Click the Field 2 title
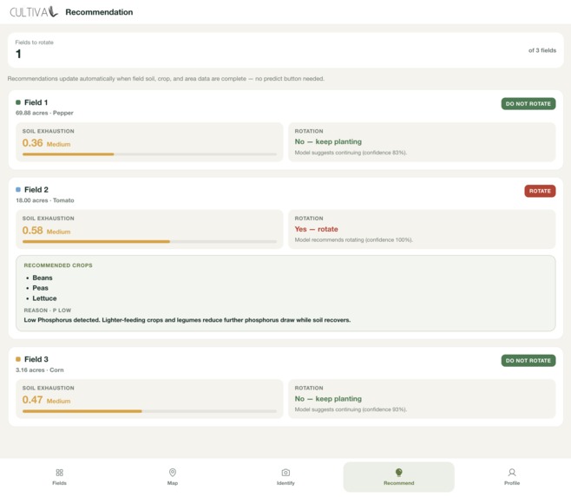Viewport: 571px width, 497px height. (x=36, y=189)
